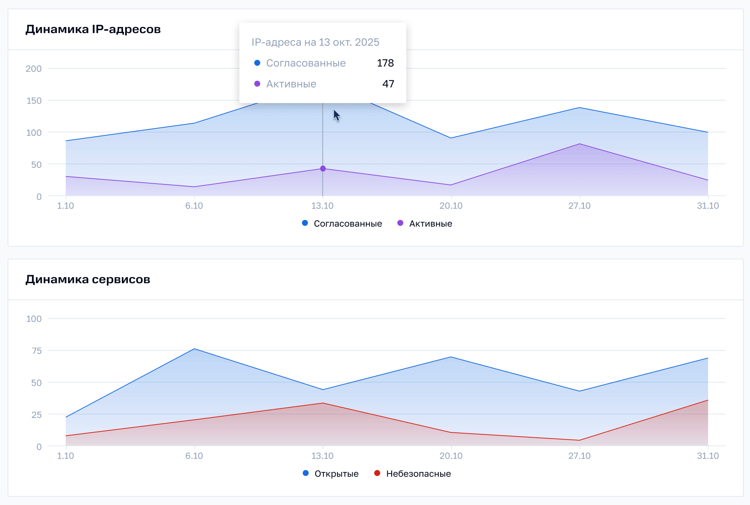Select the 20.10 date label on the IP-address chart

(x=451, y=206)
